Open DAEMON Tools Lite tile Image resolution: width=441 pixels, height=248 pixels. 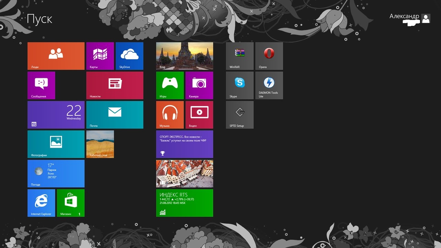[x=269, y=85]
